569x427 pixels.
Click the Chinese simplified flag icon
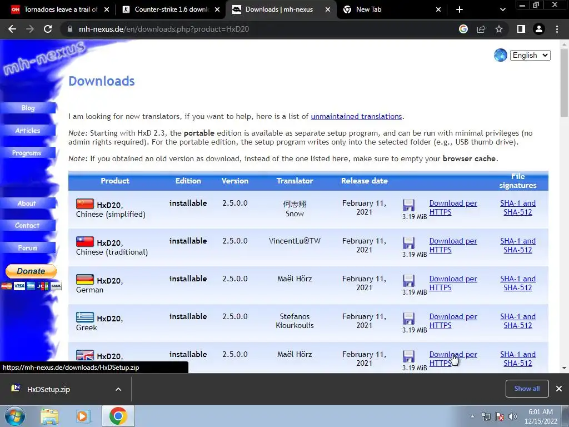(85, 203)
